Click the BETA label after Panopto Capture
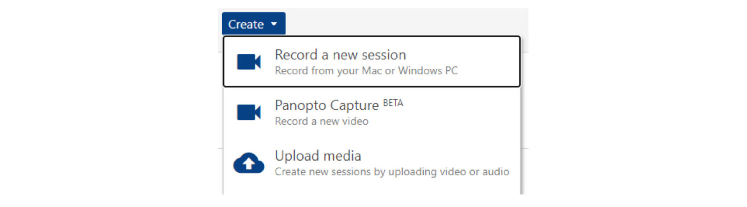This screenshot has width=747, height=207. [393, 103]
